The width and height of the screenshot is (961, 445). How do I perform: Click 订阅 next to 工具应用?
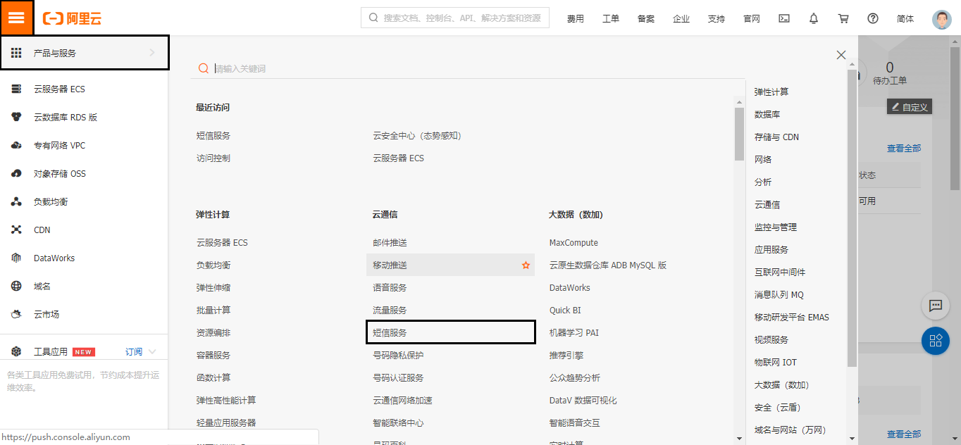[x=134, y=352]
